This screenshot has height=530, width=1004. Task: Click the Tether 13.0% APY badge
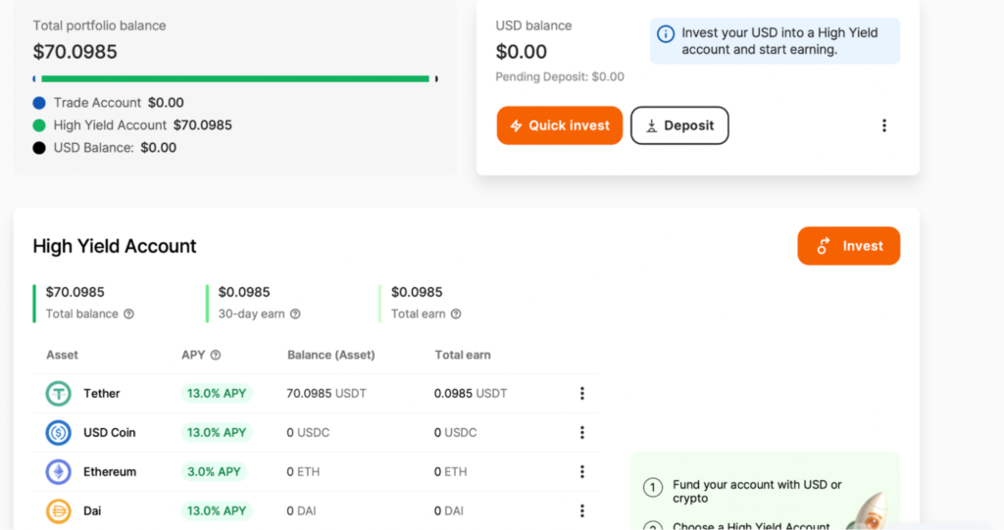coord(217,393)
